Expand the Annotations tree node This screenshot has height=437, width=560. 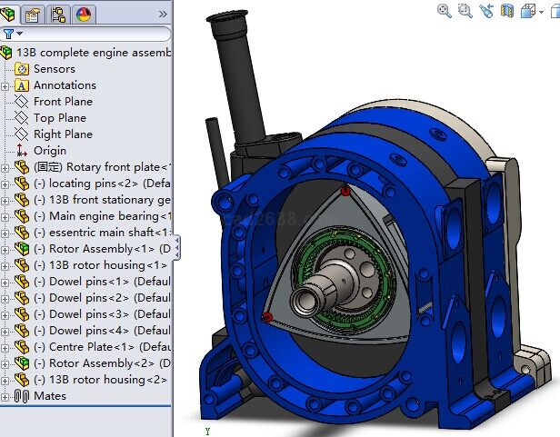pyautogui.click(x=5, y=85)
